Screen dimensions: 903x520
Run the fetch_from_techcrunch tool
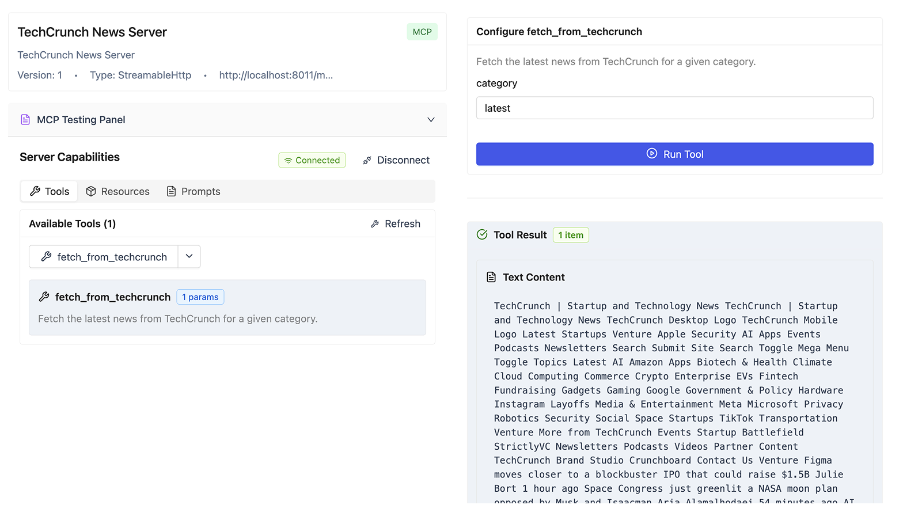pyautogui.click(x=675, y=154)
